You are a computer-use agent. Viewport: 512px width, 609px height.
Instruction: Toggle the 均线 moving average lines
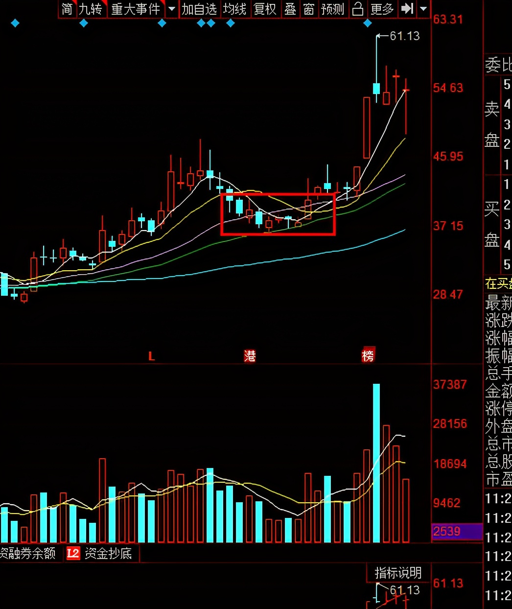tap(234, 9)
